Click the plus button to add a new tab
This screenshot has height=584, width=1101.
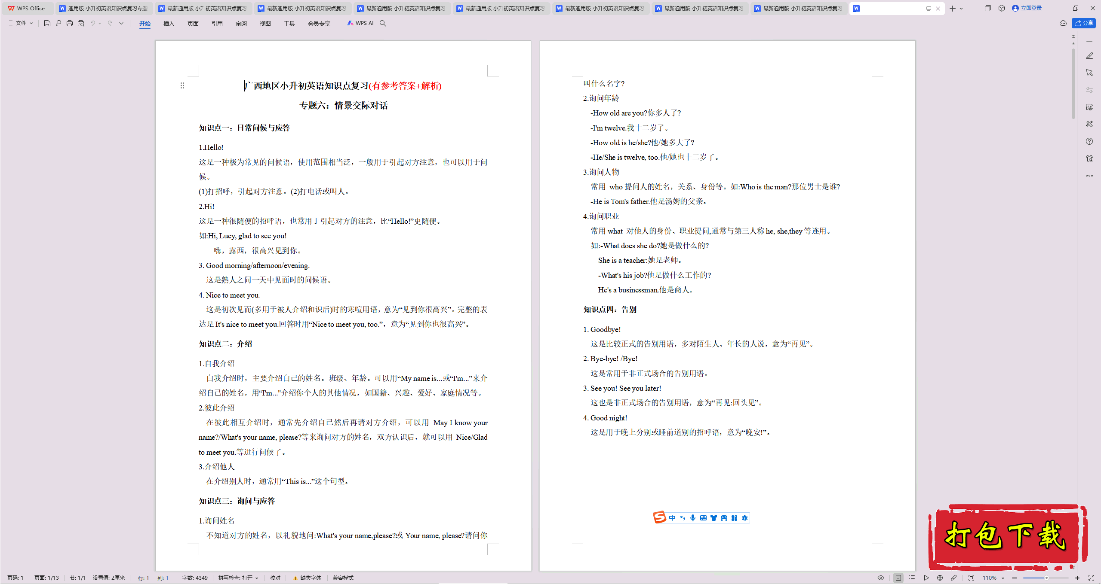click(x=953, y=8)
